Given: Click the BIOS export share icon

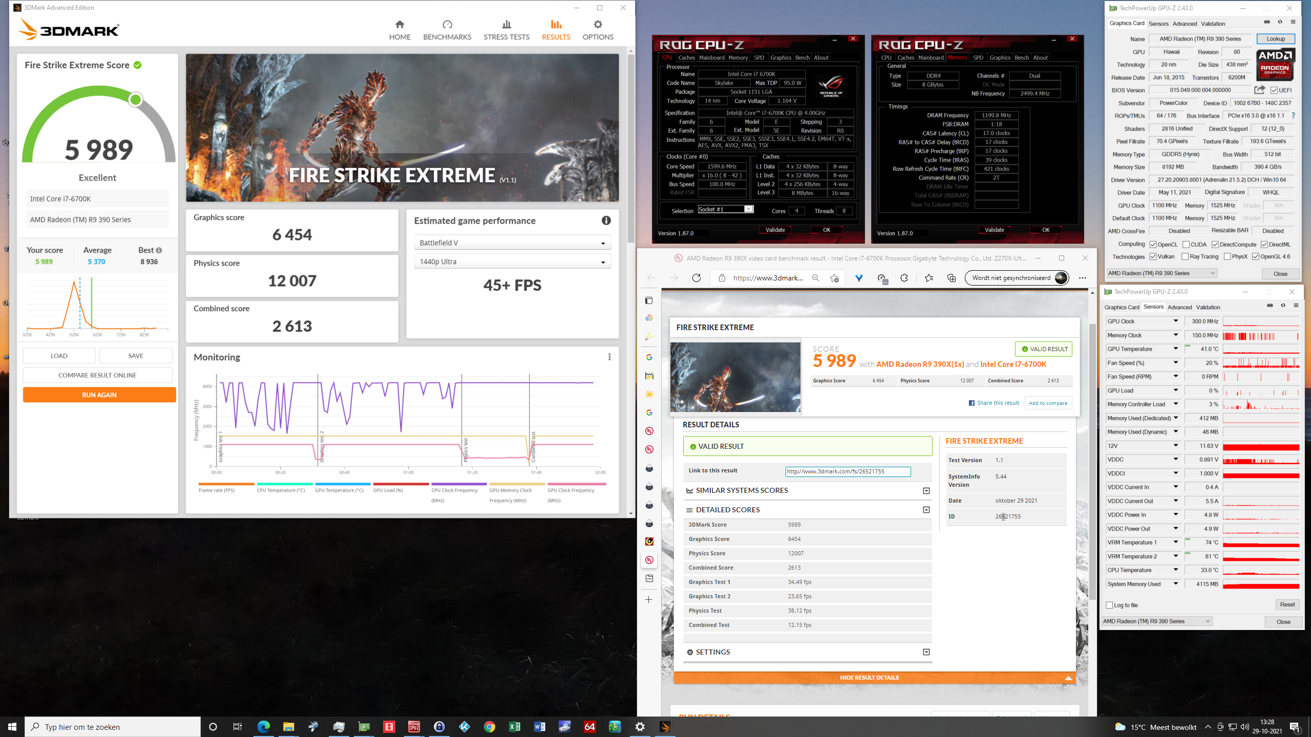Looking at the screenshot, I should 1259,90.
